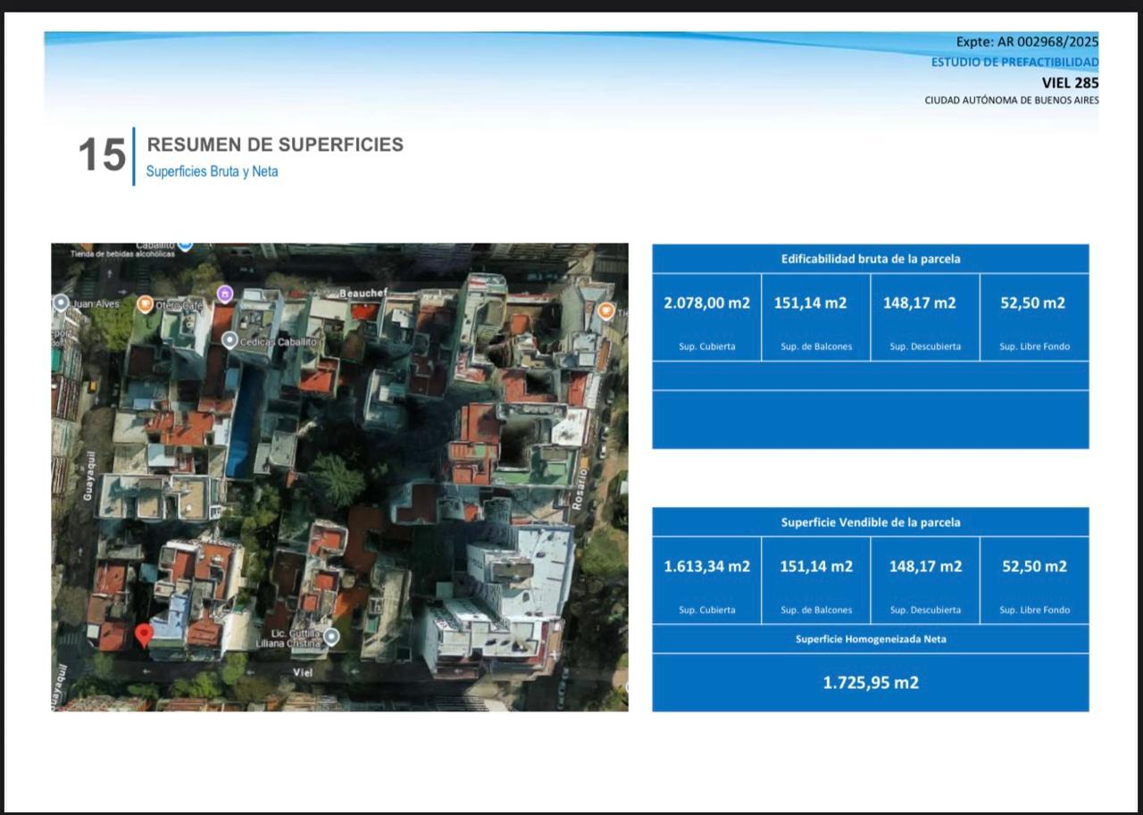
Task: Select the orange Otero Café map marker
Action: 145,304
